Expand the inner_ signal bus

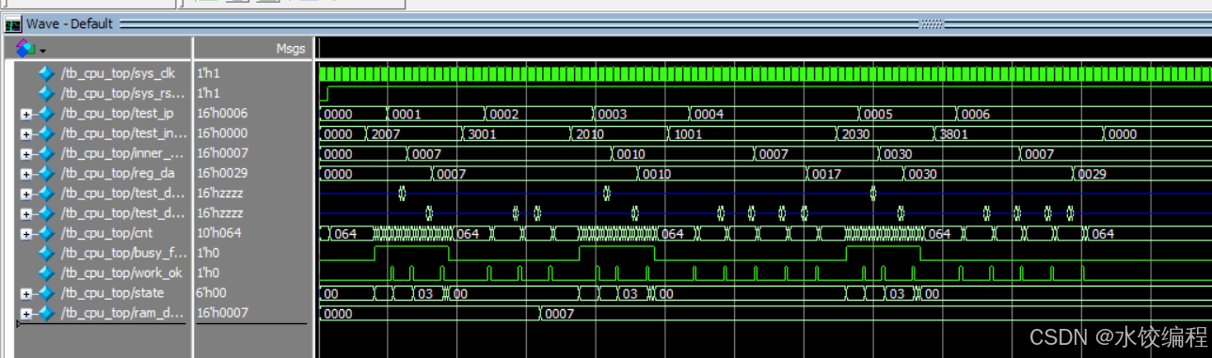26,154
